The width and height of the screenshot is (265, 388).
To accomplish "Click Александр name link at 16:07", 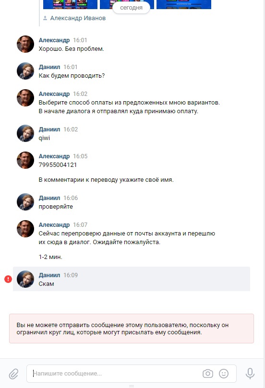I will click(x=54, y=224).
